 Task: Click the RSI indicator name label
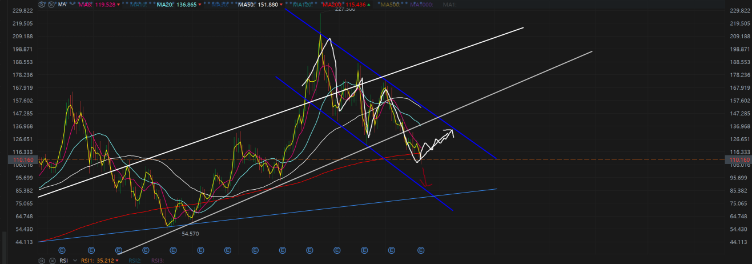[63, 261]
